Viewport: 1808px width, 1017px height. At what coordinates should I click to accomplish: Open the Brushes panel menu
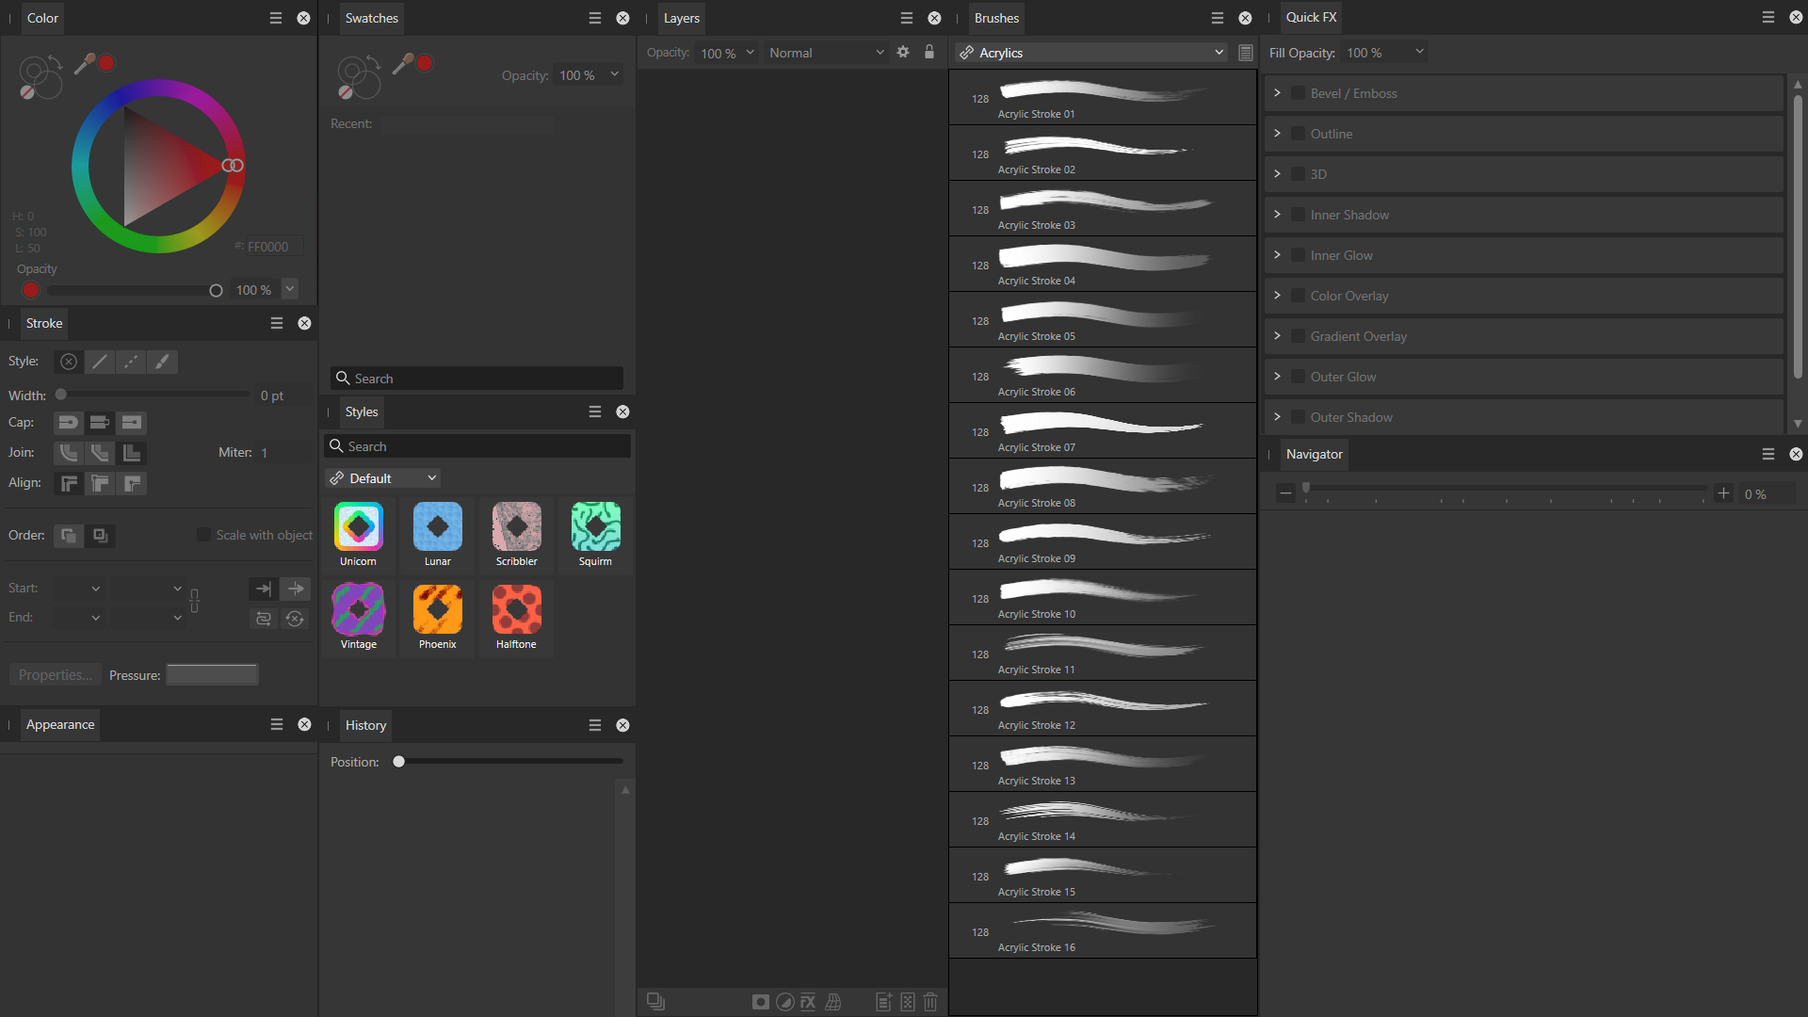tap(1218, 18)
